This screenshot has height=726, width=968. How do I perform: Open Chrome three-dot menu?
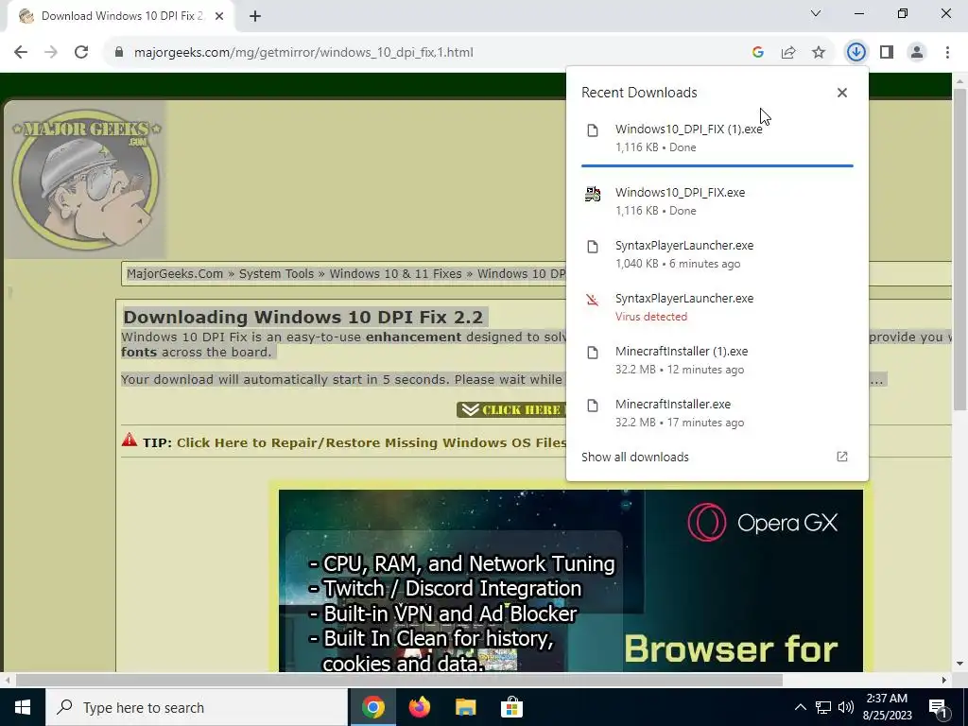[947, 53]
